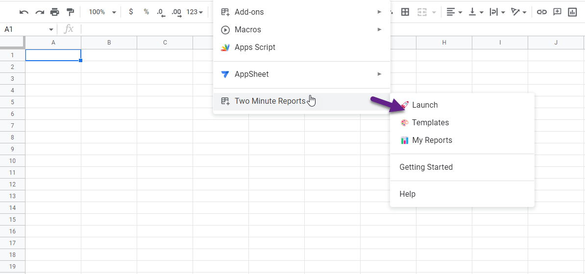The width and height of the screenshot is (585, 274).
Task: Select column B header
Action: point(109,43)
